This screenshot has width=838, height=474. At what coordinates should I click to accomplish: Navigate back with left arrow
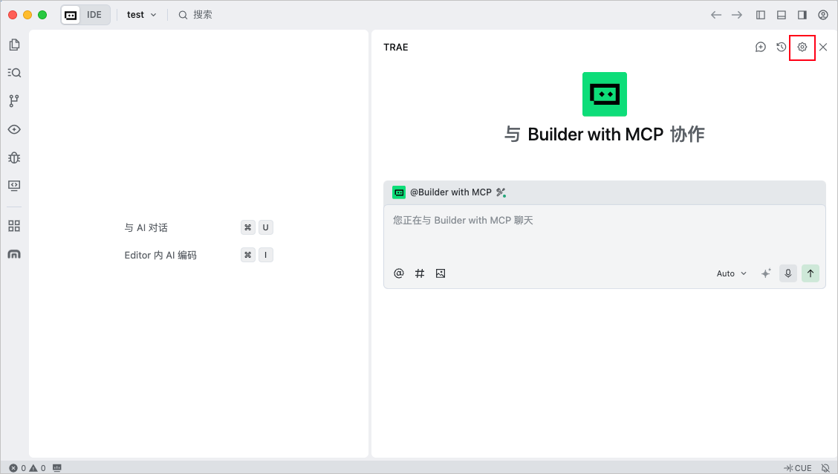[x=716, y=15]
